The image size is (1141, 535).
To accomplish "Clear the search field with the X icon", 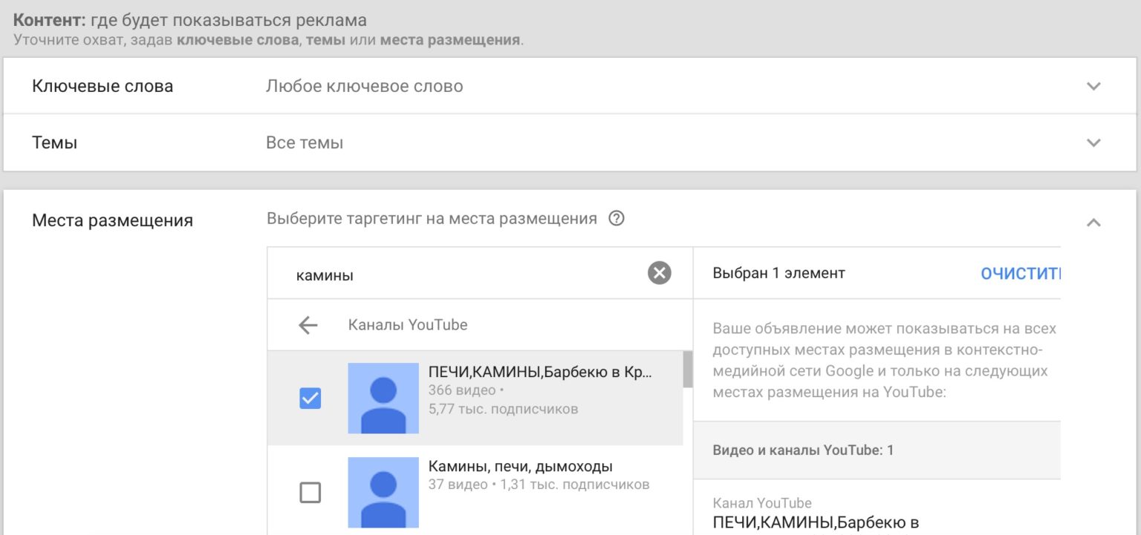I will point(659,274).
